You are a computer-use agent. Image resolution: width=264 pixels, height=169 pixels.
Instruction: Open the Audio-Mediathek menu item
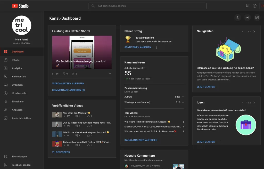tap(22, 118)
